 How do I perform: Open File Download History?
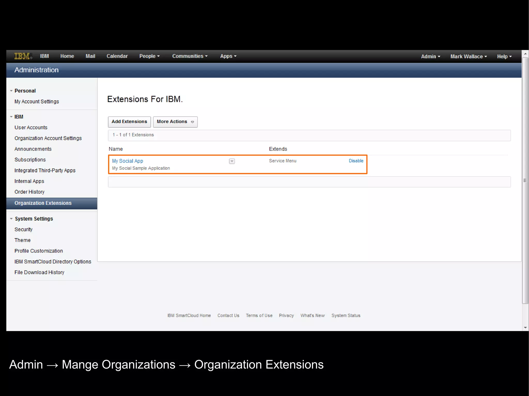pyautogui.click(x=39, y=272)
